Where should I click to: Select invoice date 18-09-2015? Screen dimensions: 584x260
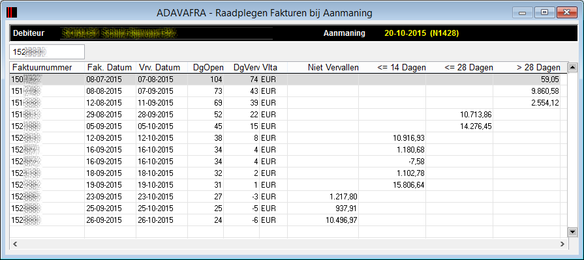point(104,173)
